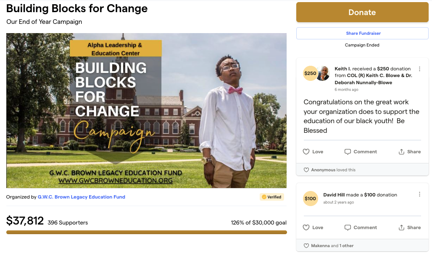The width and height of the screenshot is (432, 253).
Task: Open the Building Blocks for Change campaign image
Action: click(146, 111)
